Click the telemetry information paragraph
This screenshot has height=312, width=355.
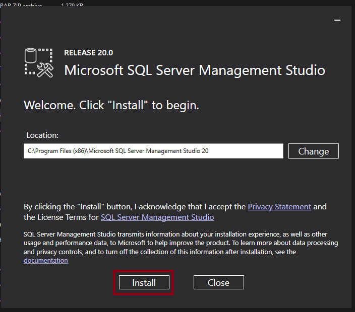click(x=181, y=243)
